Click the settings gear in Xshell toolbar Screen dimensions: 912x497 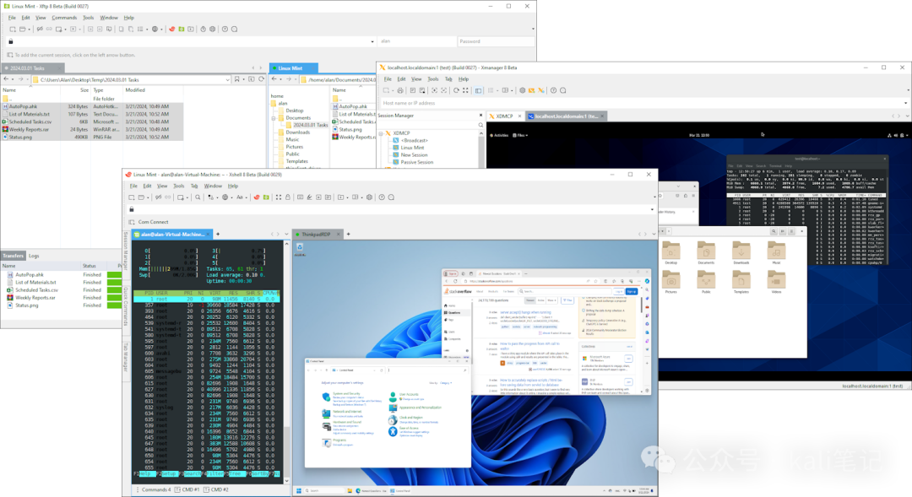pos(369,197)
